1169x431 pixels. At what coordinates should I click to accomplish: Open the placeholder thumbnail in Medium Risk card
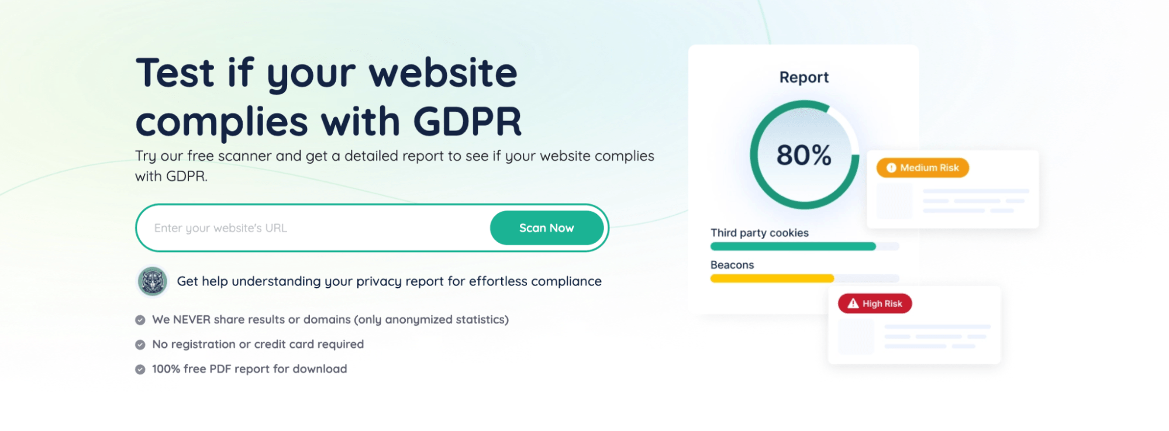894,201
